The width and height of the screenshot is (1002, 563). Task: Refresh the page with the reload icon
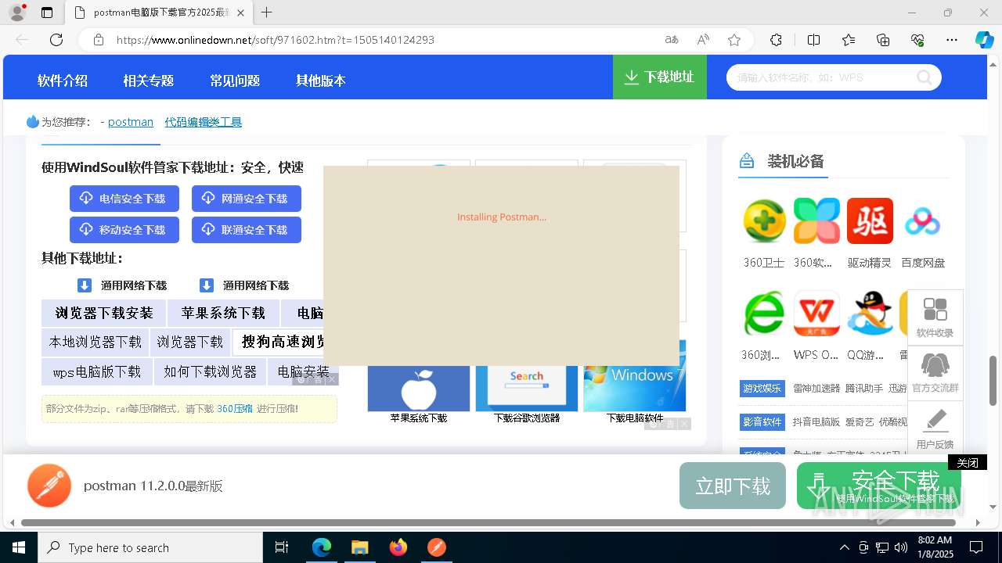point(56,40)
